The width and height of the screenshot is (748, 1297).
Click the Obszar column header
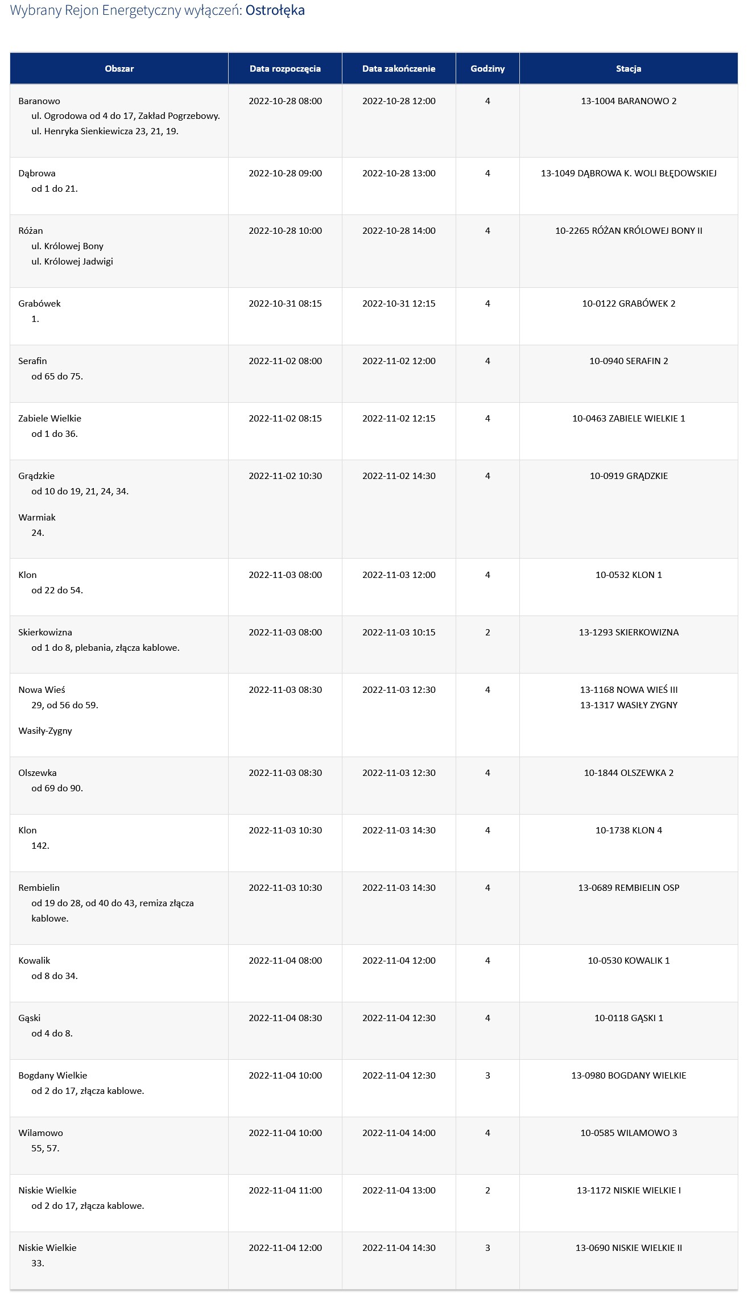point(119,68)
